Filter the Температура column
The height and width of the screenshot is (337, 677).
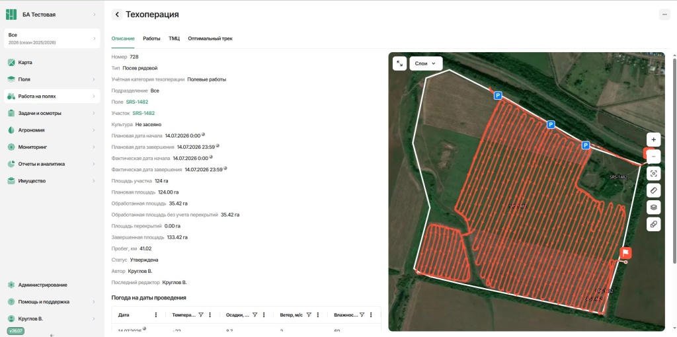(x=201, y=315)
